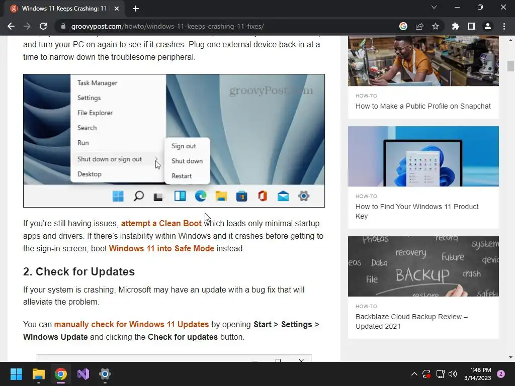Open File Explorer from the taskbar
Screen dimensions: 515x386
38,374
